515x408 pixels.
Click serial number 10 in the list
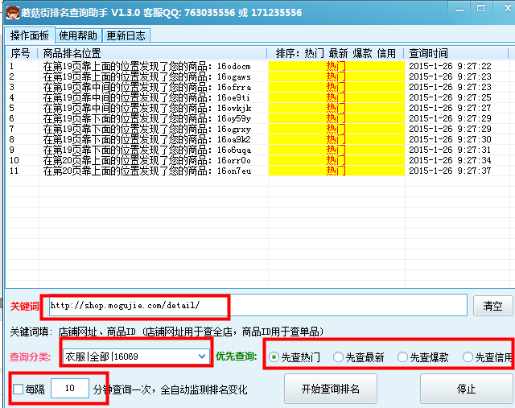(x=14, y=161)
